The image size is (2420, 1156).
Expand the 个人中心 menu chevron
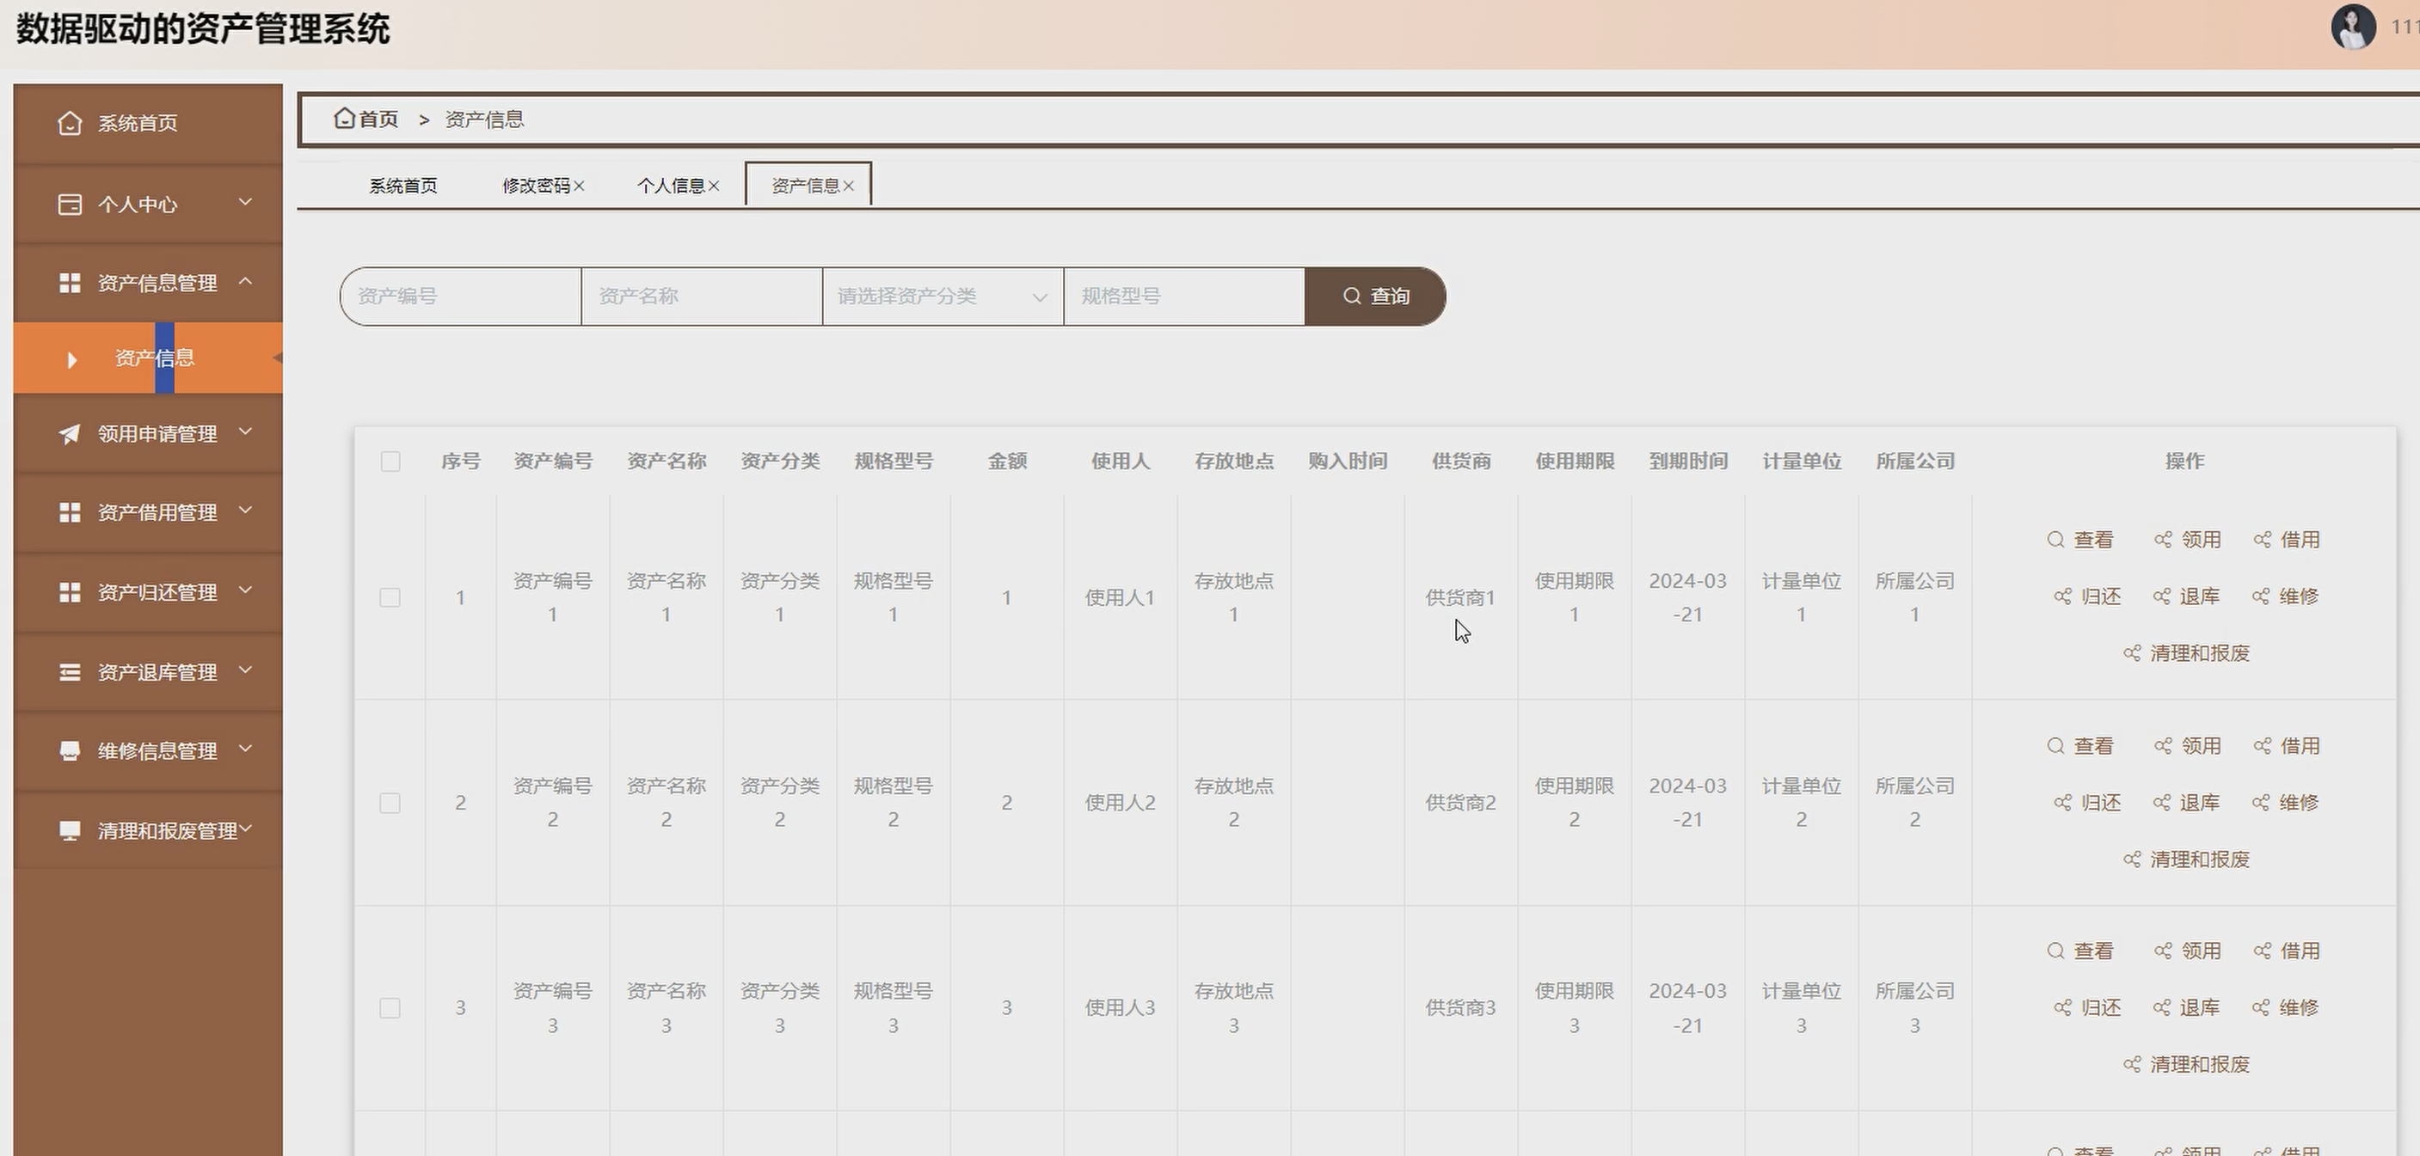pyautogui.click(x=245, y=202)
